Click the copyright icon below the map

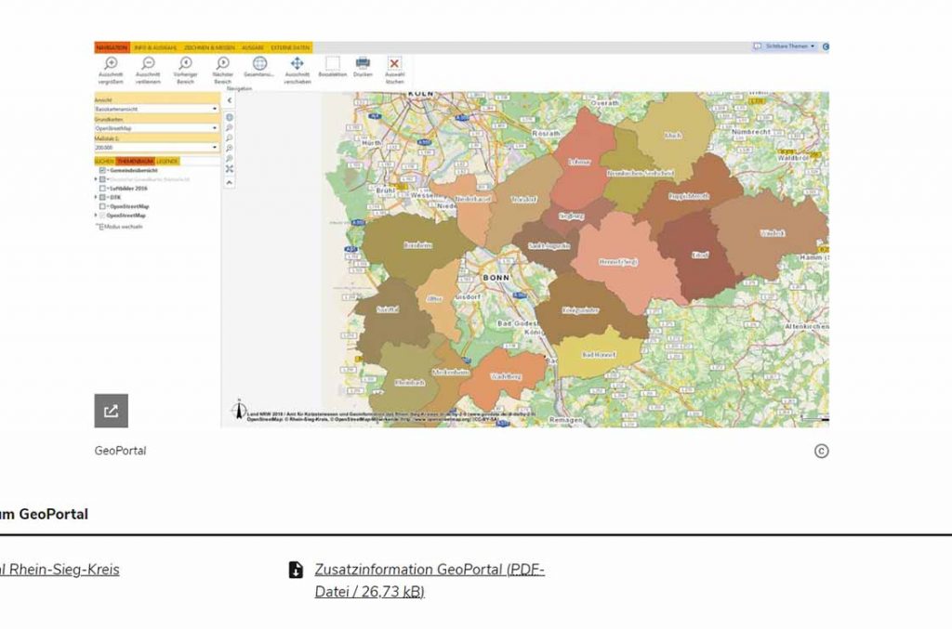pos(822,452)
